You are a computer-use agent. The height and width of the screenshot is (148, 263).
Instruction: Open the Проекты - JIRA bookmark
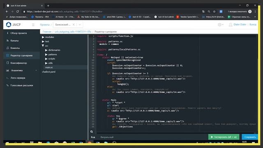pyautogui.click(x=40, y=17)
